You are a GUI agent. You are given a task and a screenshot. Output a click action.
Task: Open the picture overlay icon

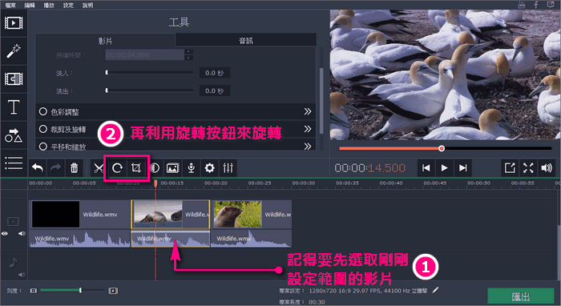pyautogui.click(x=173, y=167)
